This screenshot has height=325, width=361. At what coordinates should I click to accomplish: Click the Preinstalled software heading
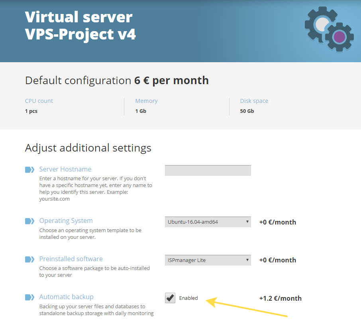tap(71, 259)
